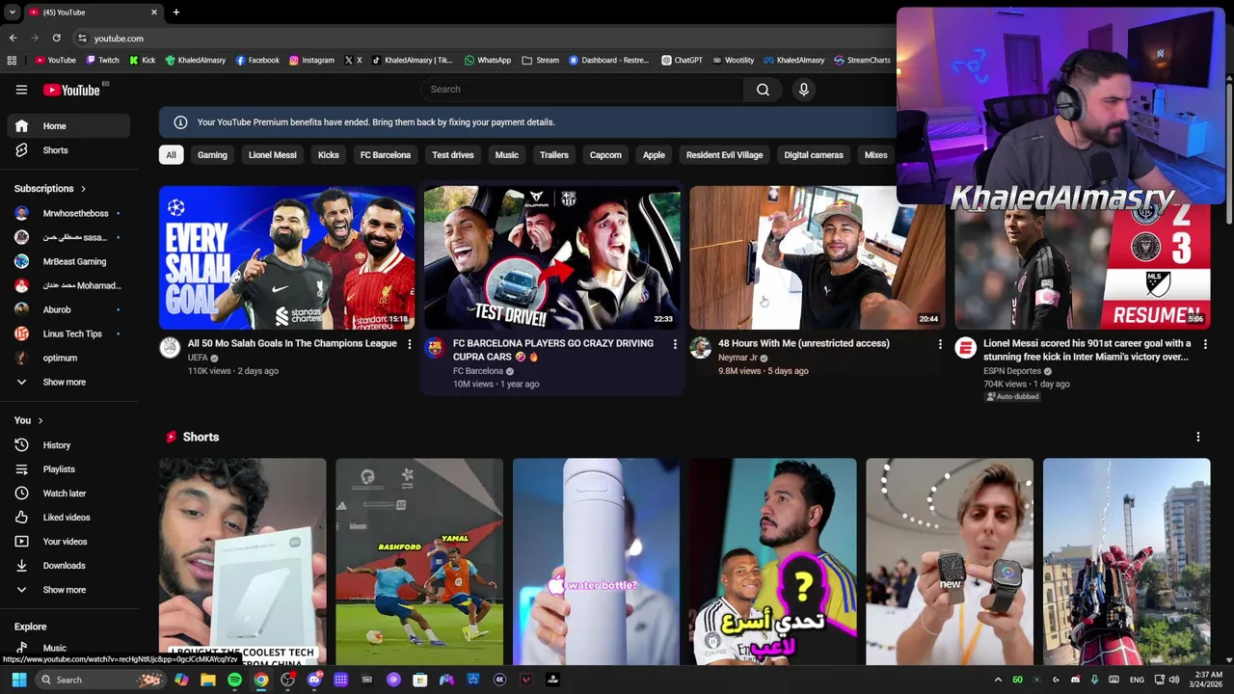Select the Digital cameras chip
The width and height of the screenshot is (1234, 694).
814,155
